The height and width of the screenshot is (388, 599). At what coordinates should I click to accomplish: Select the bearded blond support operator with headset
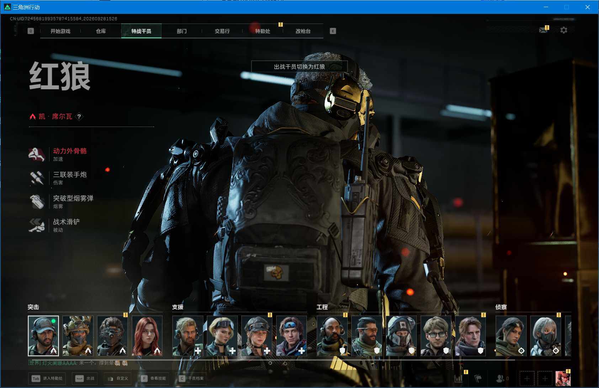pos(188,336)
